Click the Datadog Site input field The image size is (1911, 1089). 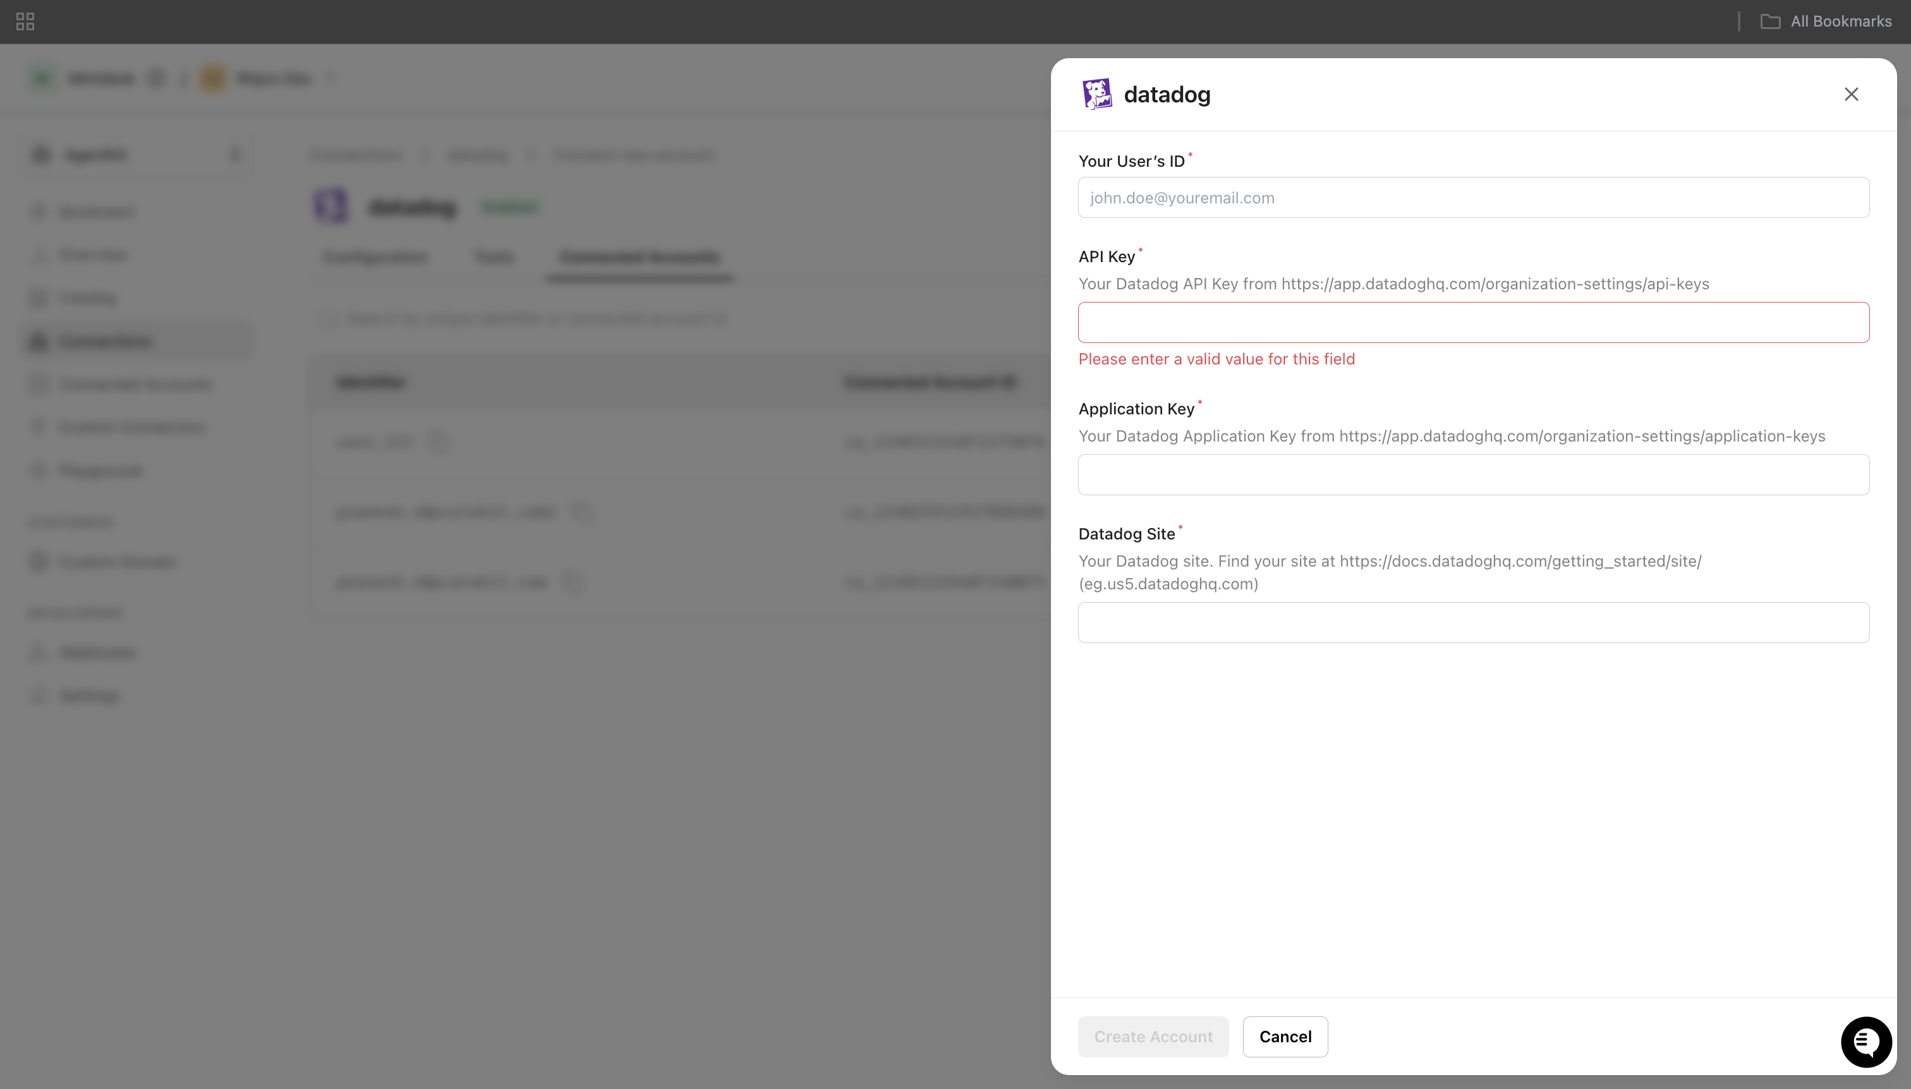1473,622
